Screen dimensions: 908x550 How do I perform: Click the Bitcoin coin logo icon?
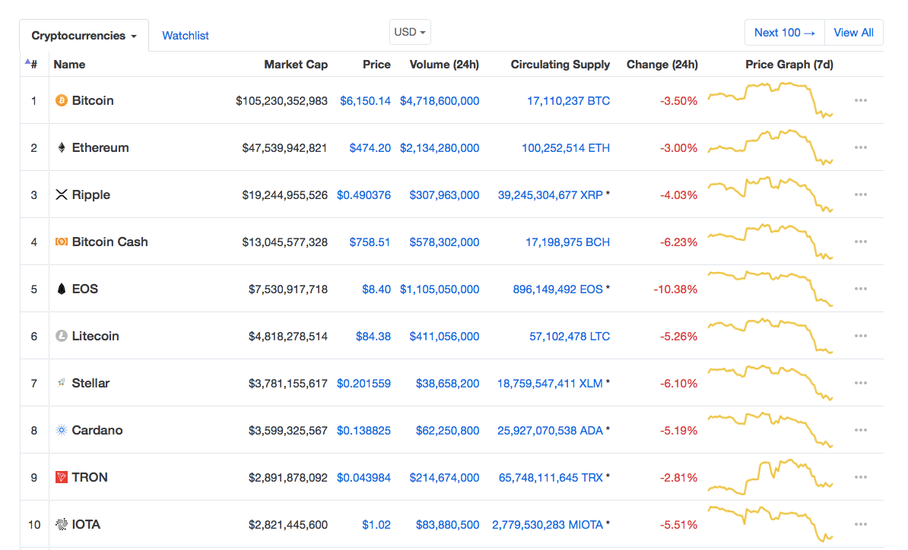[62, 100]
